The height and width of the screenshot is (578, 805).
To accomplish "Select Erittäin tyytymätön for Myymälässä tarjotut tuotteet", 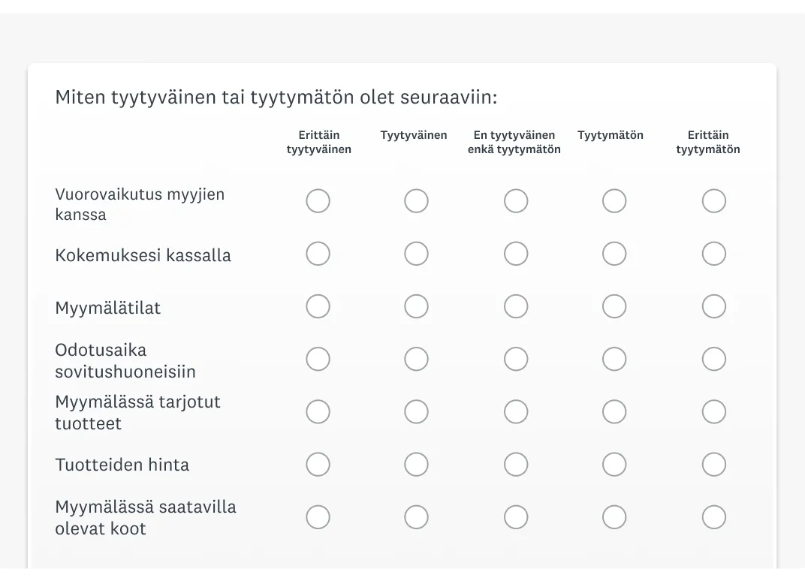I will coord(713,411).
